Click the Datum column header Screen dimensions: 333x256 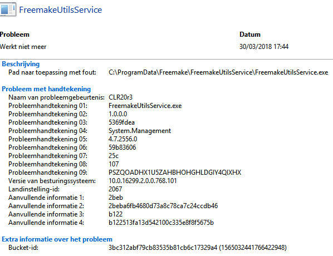click(250, 35)
